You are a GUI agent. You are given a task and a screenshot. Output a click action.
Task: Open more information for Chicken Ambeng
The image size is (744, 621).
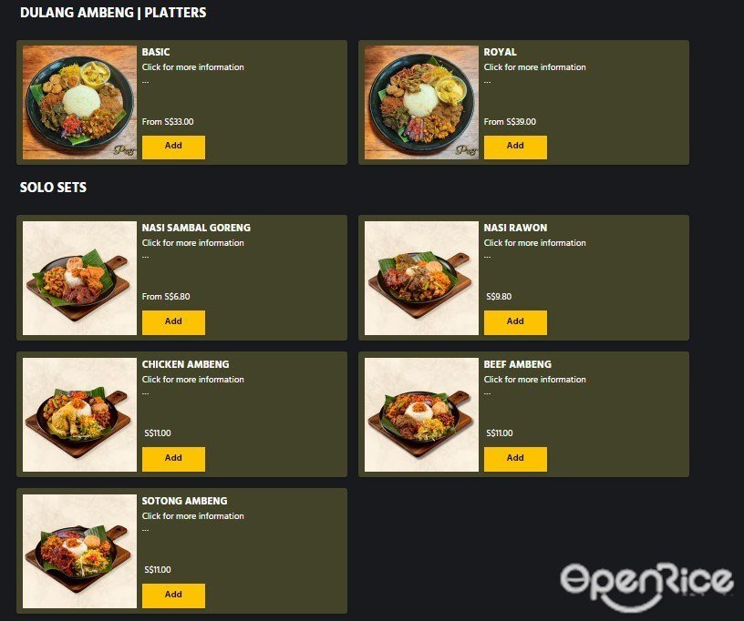click(x=193, y=379)
